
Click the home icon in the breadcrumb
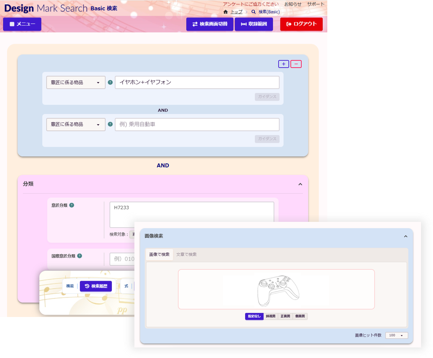pyautogui.click(x=226, y=12)
